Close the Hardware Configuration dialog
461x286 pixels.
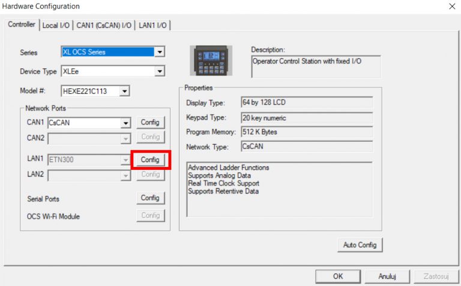[x=451, y=7]
